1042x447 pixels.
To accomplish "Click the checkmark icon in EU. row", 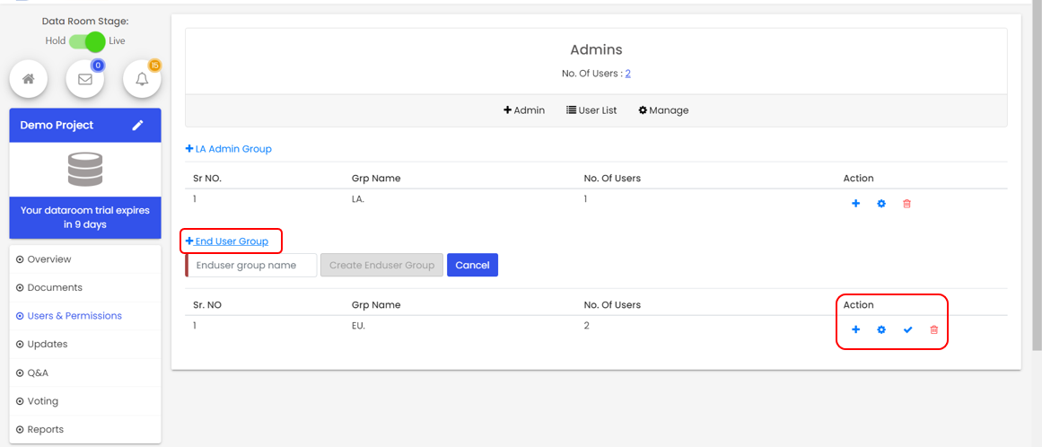I will (x=907, y=330).
